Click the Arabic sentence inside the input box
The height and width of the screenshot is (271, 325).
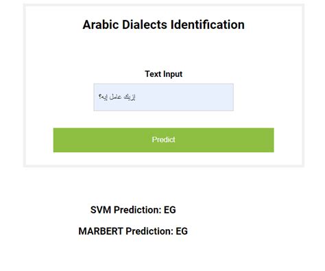coord(117,97)
